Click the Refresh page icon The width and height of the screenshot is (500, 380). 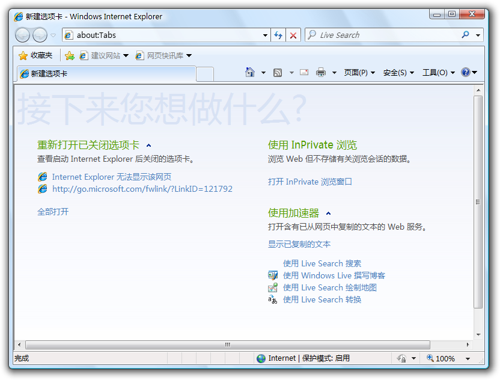click(278, 35)
